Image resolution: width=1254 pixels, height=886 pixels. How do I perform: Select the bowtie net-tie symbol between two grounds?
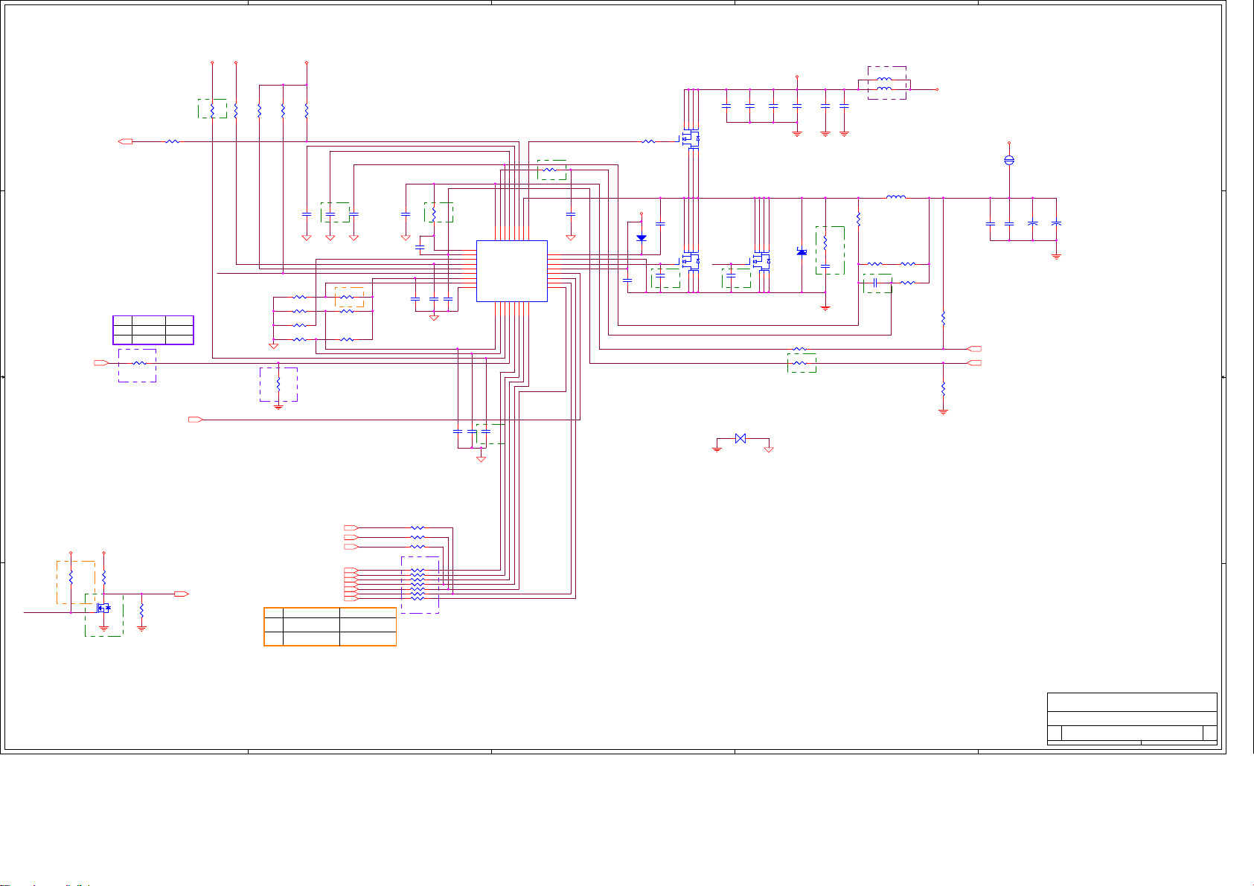[x=740, y=438]
